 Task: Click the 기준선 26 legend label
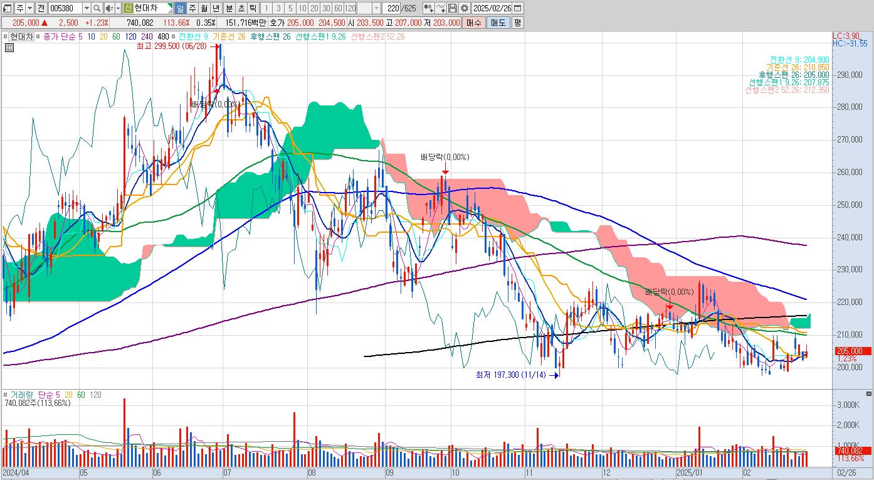229,36
